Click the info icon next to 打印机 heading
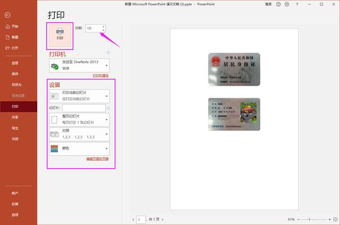The height and width of the screenshot is (225, 340). coord(108,53)
